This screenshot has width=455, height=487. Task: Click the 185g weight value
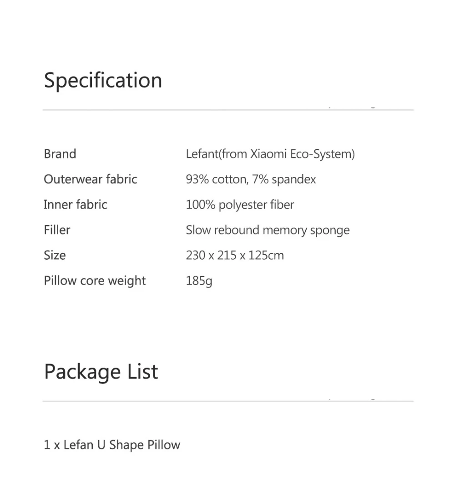click(x=199, y=281)
